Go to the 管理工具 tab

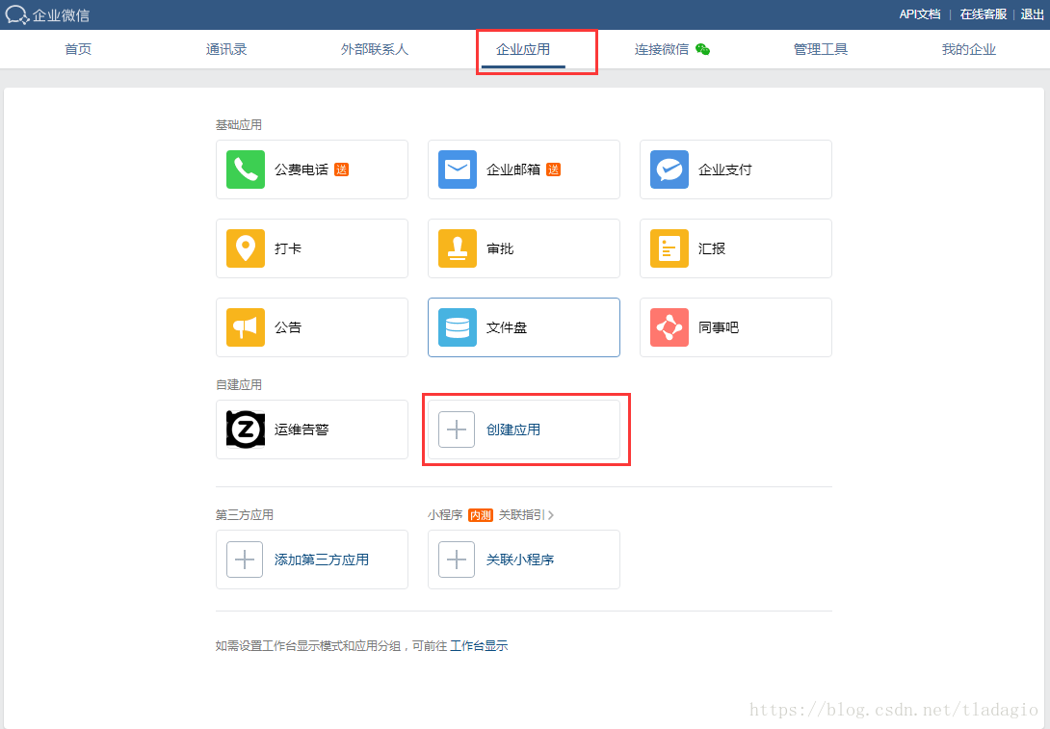(x=821, y=49)
